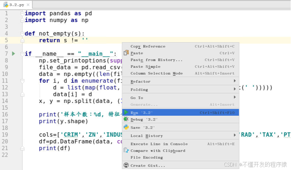Collapse the if __name__ block fold marker
Screen dimensions: 291x170
coord(22,54)
